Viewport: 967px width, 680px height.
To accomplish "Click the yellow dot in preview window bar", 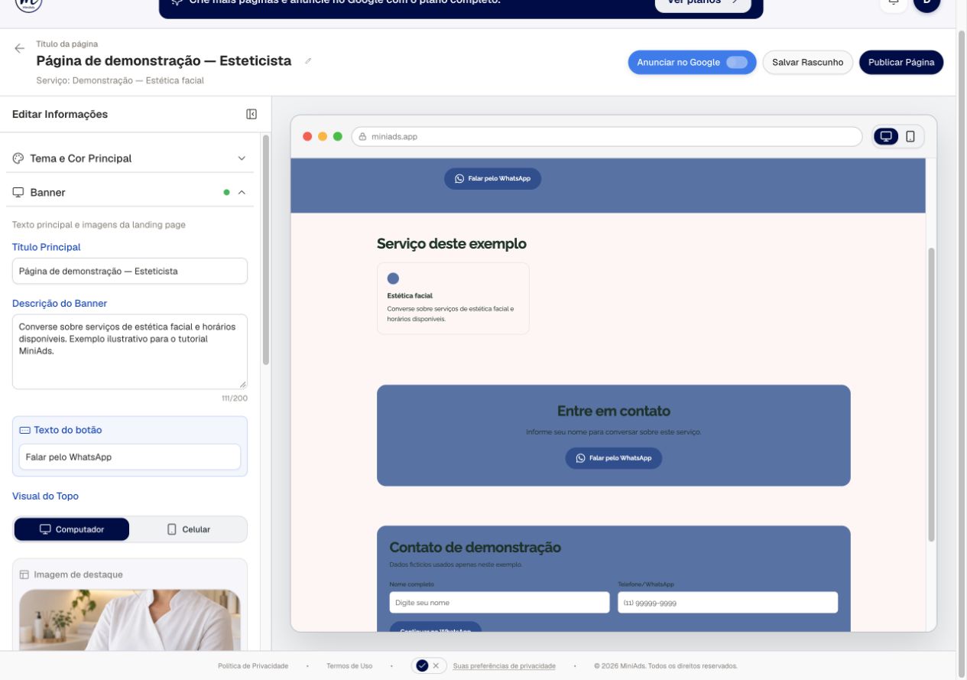I will [323, 137].
